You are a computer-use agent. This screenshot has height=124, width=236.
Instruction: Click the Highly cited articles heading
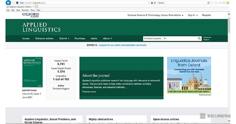[x=101, y=119]
